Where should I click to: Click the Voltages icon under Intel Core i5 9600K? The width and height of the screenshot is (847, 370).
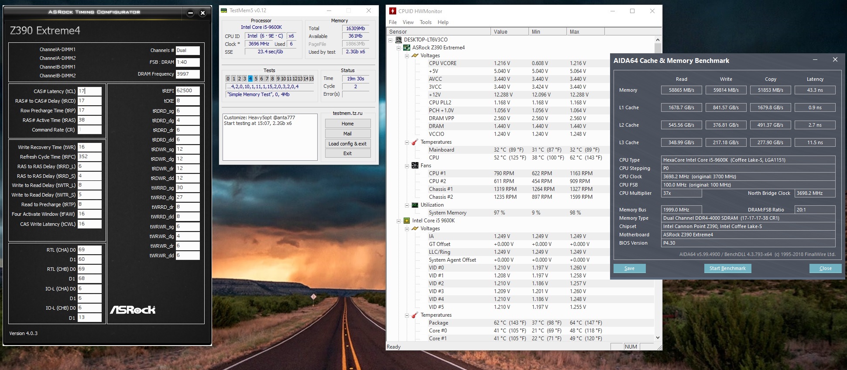[415, 228]
